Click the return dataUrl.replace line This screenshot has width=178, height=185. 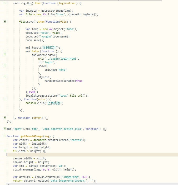pyautogui.click(x=55, y=181)
